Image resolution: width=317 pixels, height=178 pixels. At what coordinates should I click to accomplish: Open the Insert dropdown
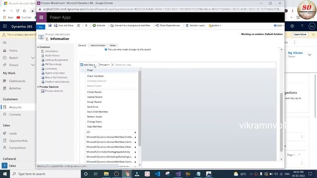[104, 65]
